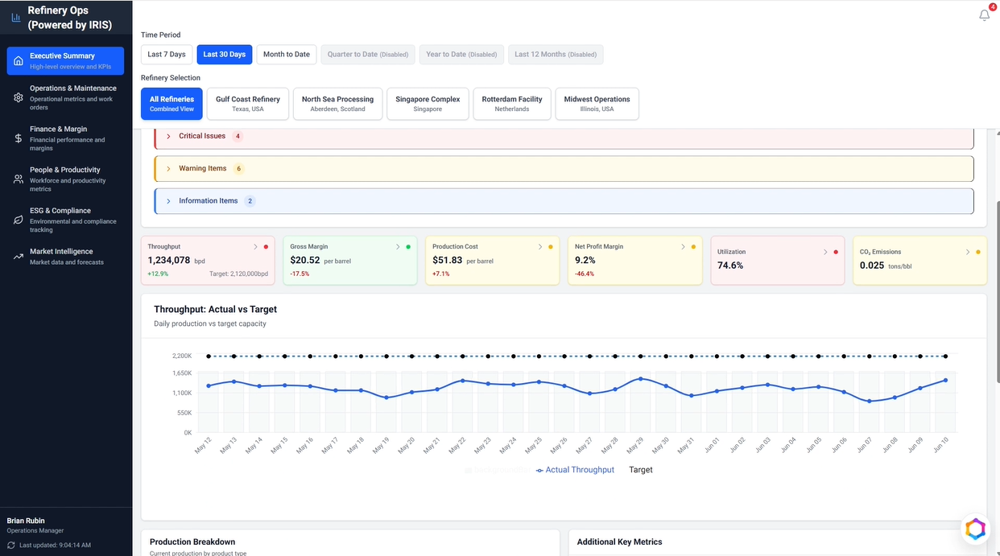Click the Refinery Ops bar chart logo
The width and height of the screenshot is (1000, 556).
click(x=16, y=17)
